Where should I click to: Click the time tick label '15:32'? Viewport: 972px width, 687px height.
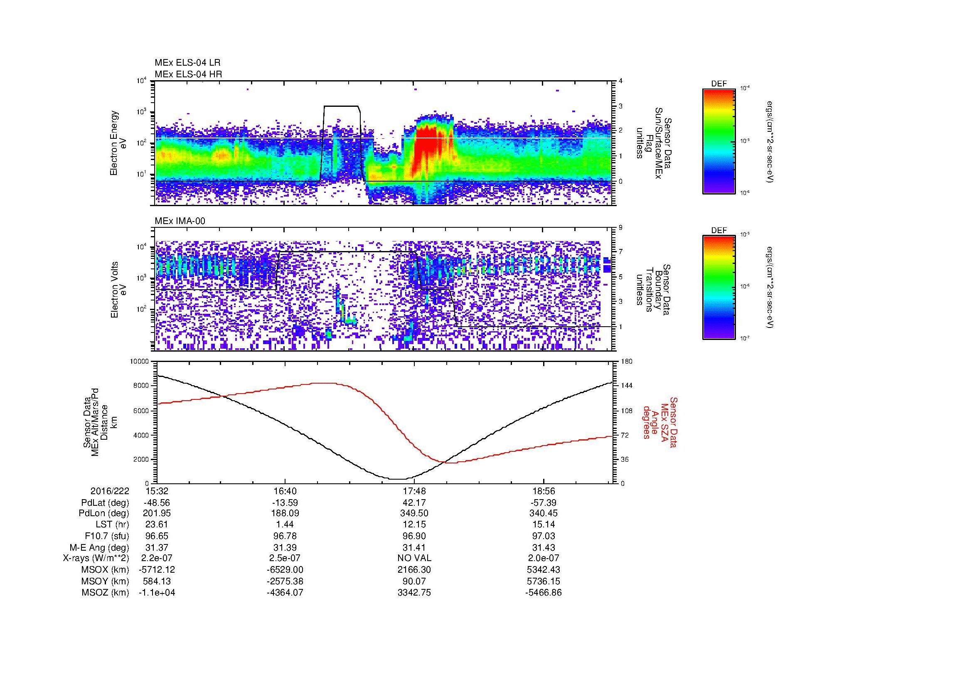(157, 491)
